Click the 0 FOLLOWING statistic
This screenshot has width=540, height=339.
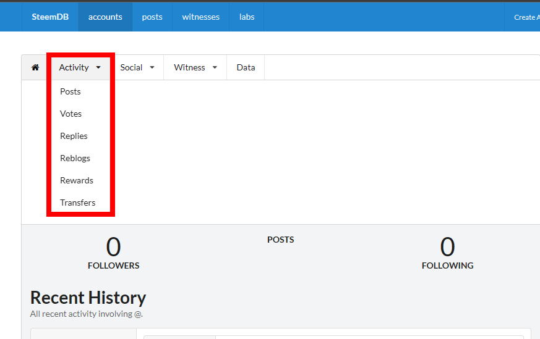click(447, 253)
